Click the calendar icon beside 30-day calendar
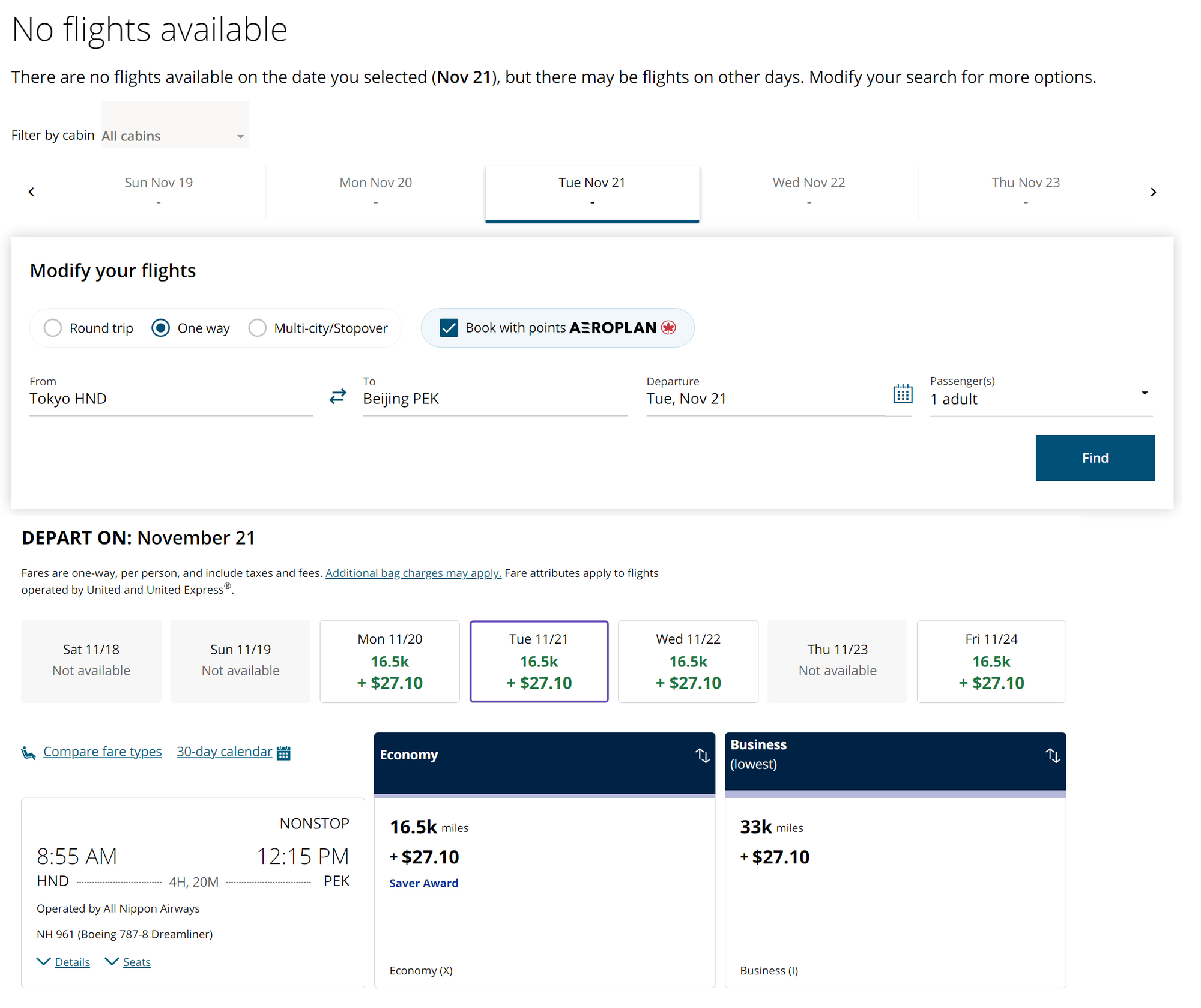 pyautogui.click(x=283, y=752)
